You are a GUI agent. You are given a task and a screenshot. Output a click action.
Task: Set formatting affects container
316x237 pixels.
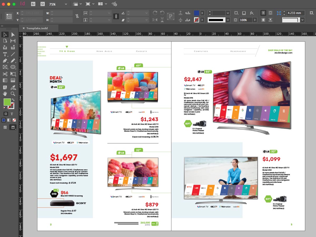pyautogui.click(x=6, y=113)
